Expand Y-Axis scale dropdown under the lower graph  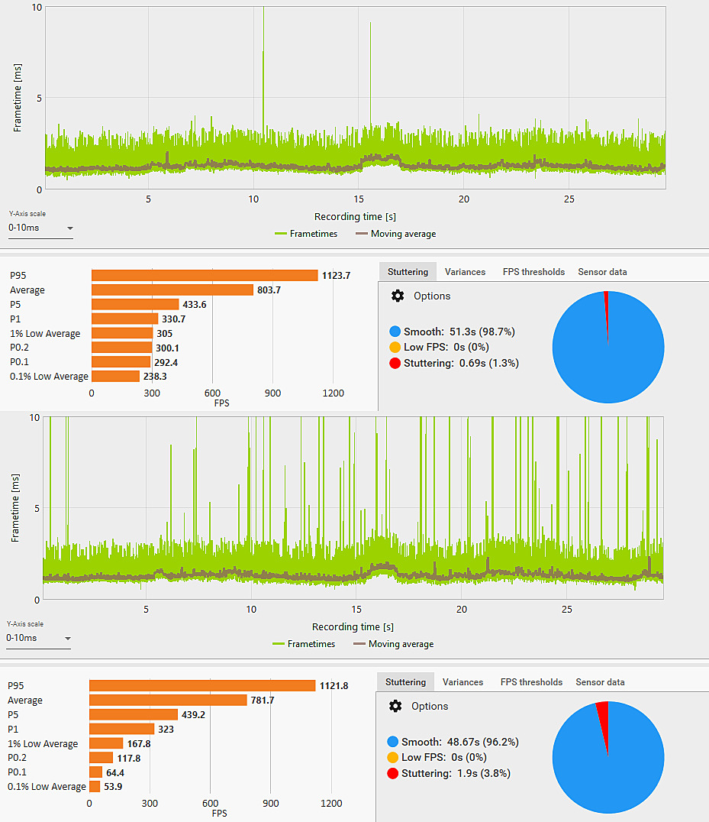tap(38, 638)
